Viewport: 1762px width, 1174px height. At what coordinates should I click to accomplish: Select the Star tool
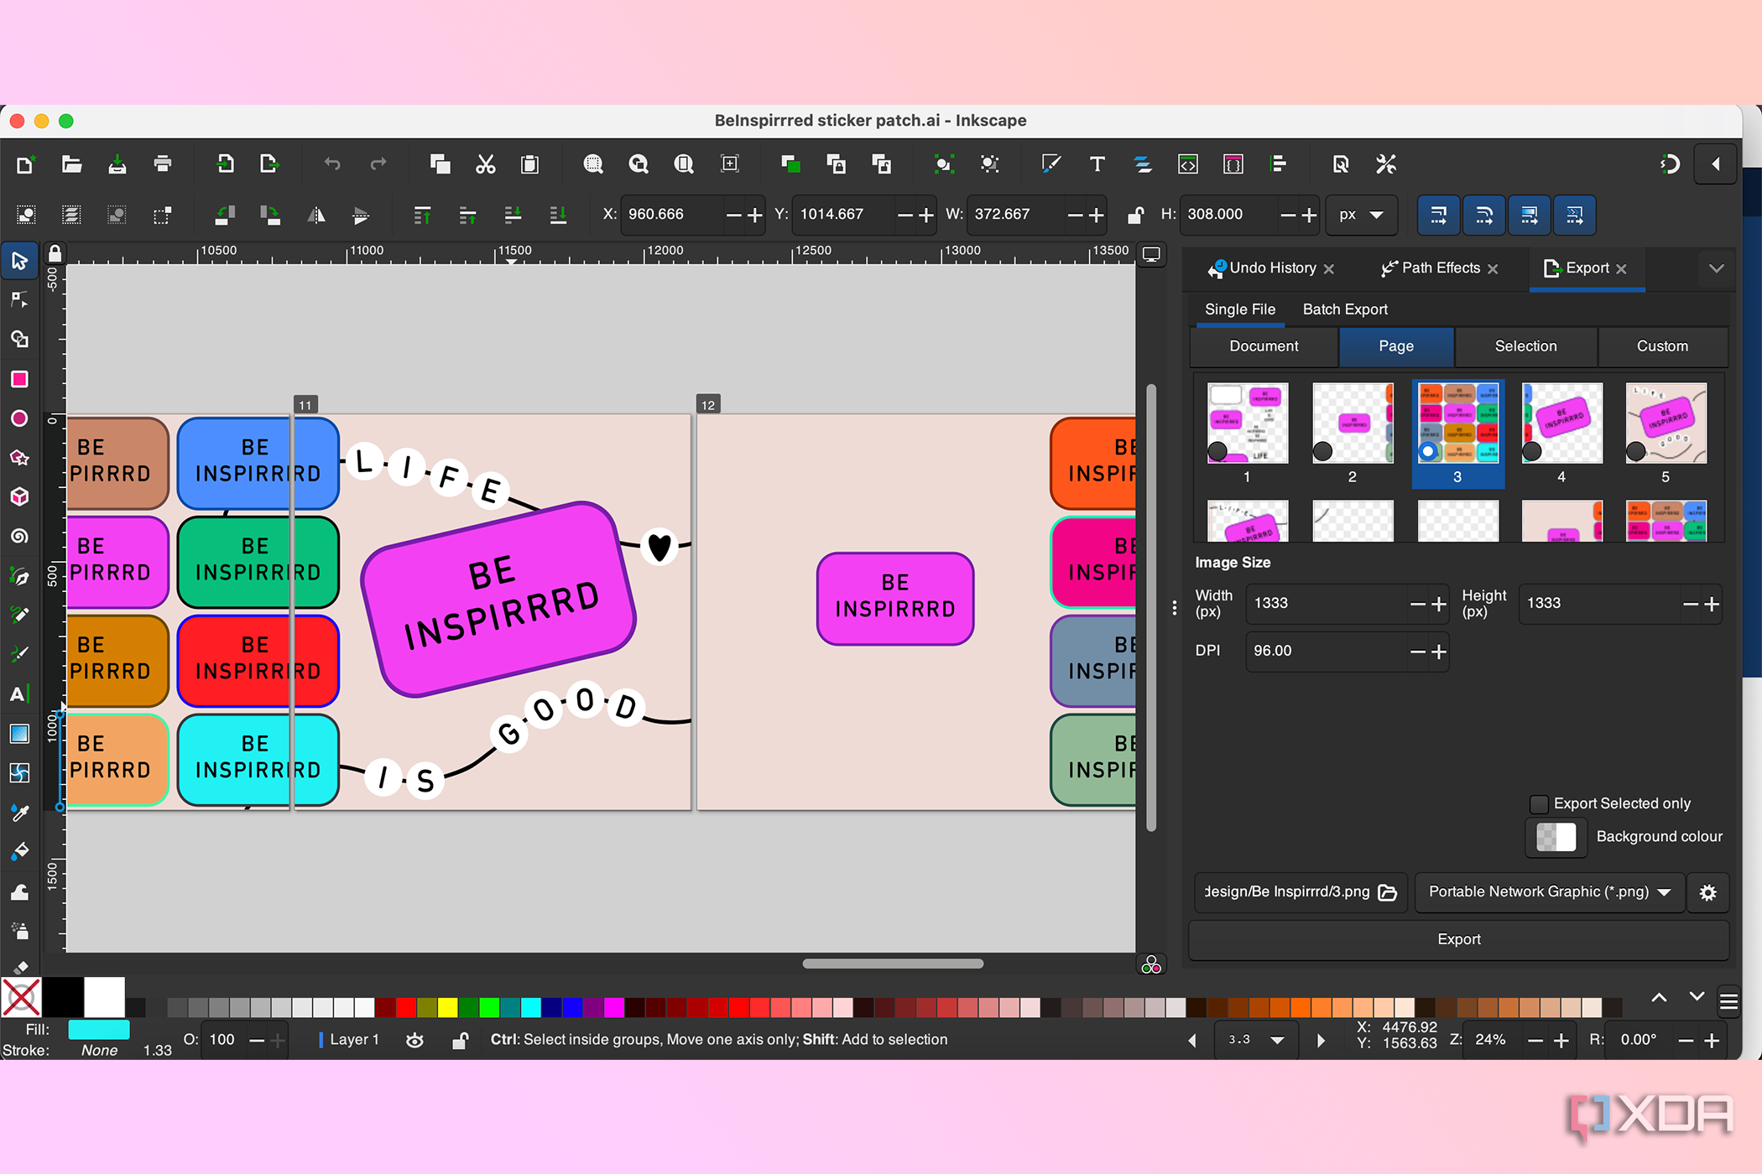point(19,458)
